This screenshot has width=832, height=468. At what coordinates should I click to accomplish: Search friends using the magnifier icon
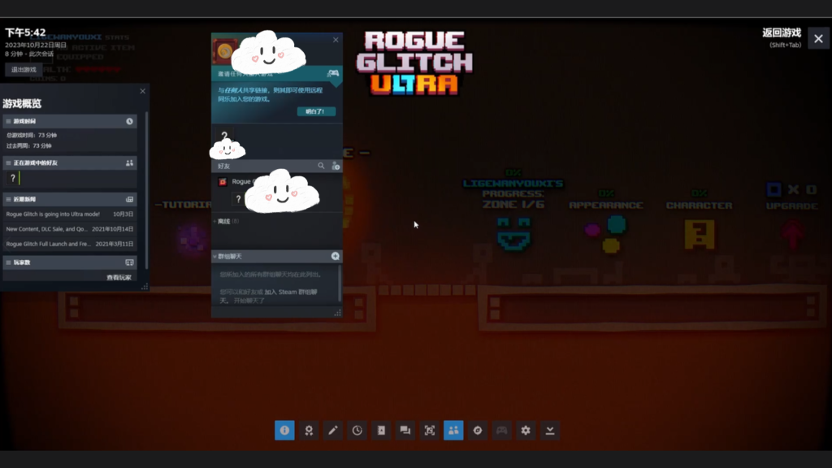(321, 166)
